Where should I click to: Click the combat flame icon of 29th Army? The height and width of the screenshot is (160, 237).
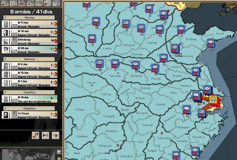(x=55, y=41)
